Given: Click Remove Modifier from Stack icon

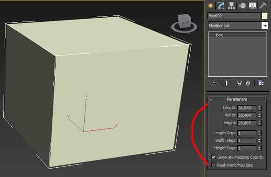Looking at the screenshot, I should click(x=248, y=83).
